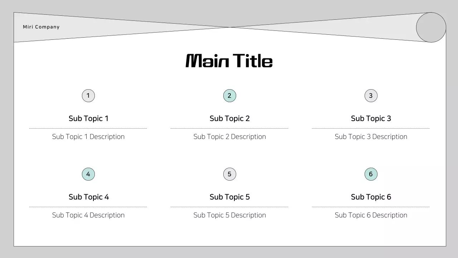Image resolution: width=458 pixels, height=258 pixels.
Task: Select the teal number 2 circle
Action: click(230, 96)
